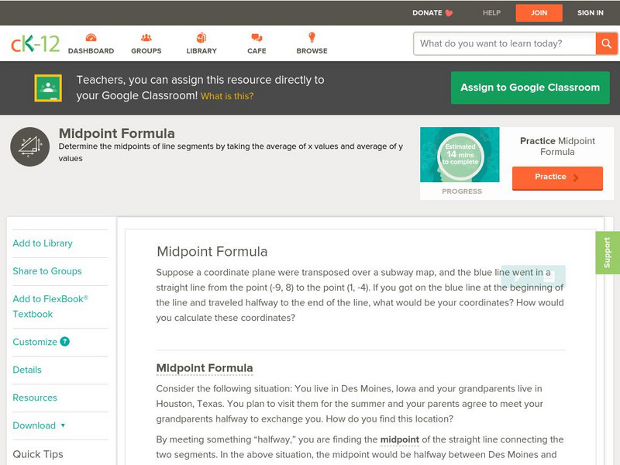Click the Dashboard menu label
Viewport: 620px width, 465px height.
[x=91, y=50]
